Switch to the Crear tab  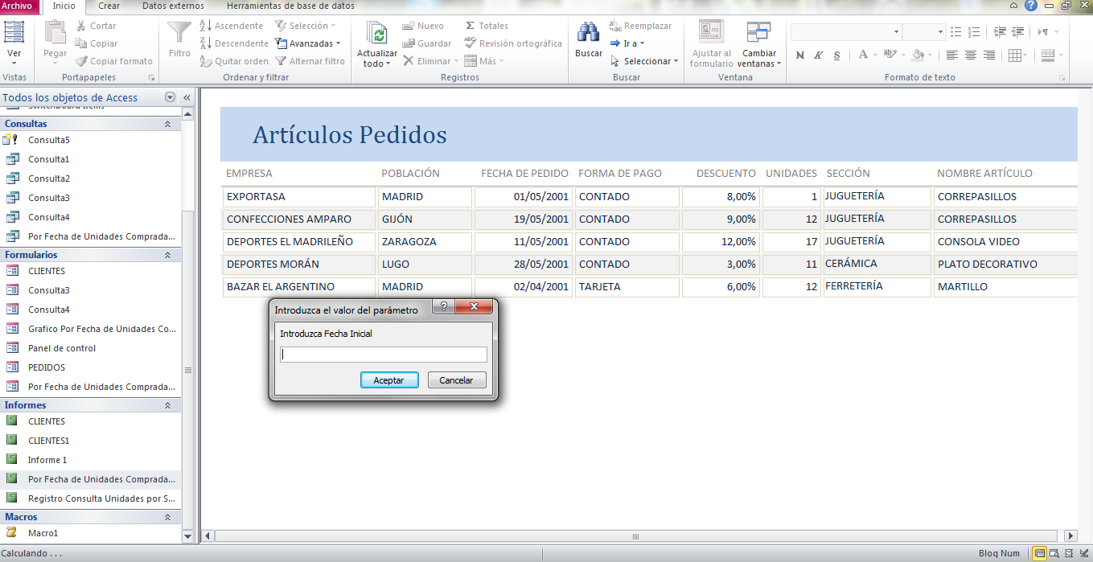[109, 6]
